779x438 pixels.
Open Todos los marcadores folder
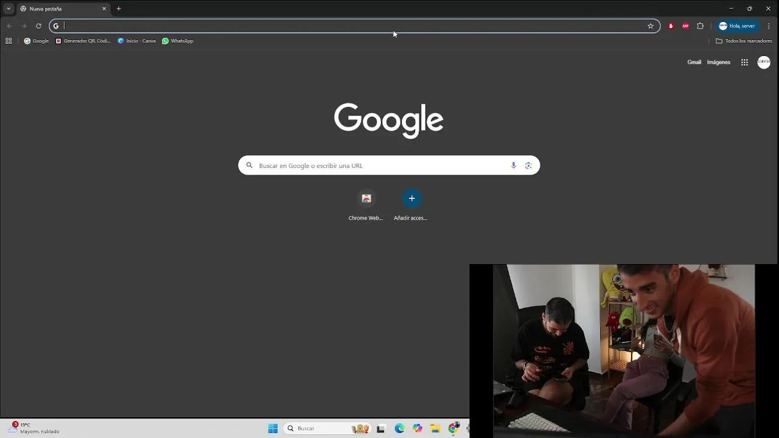(744, 41)
